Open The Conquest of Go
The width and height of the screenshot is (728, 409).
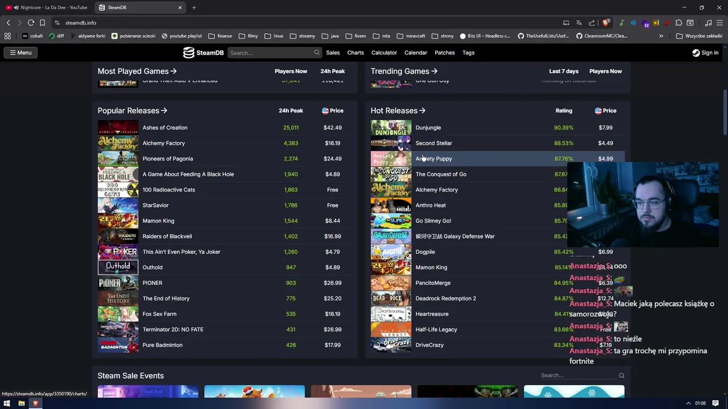point(441,174)
